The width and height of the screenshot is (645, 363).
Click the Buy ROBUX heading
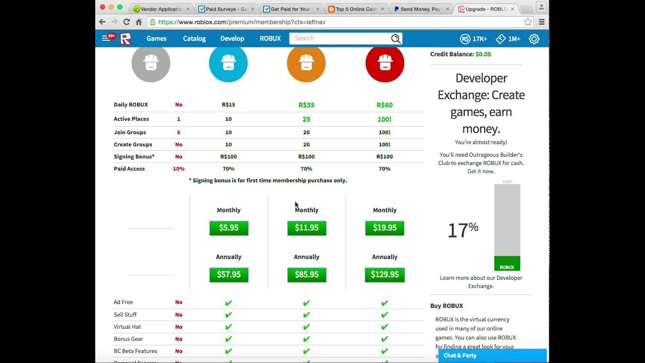(x=446, y=306)
